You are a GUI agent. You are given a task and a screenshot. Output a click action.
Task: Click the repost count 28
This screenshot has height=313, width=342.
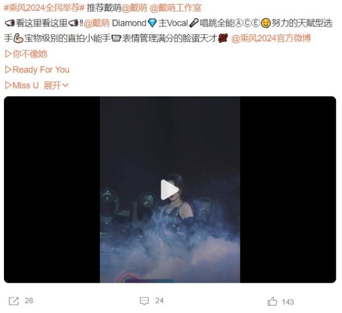tap(29, 301)
